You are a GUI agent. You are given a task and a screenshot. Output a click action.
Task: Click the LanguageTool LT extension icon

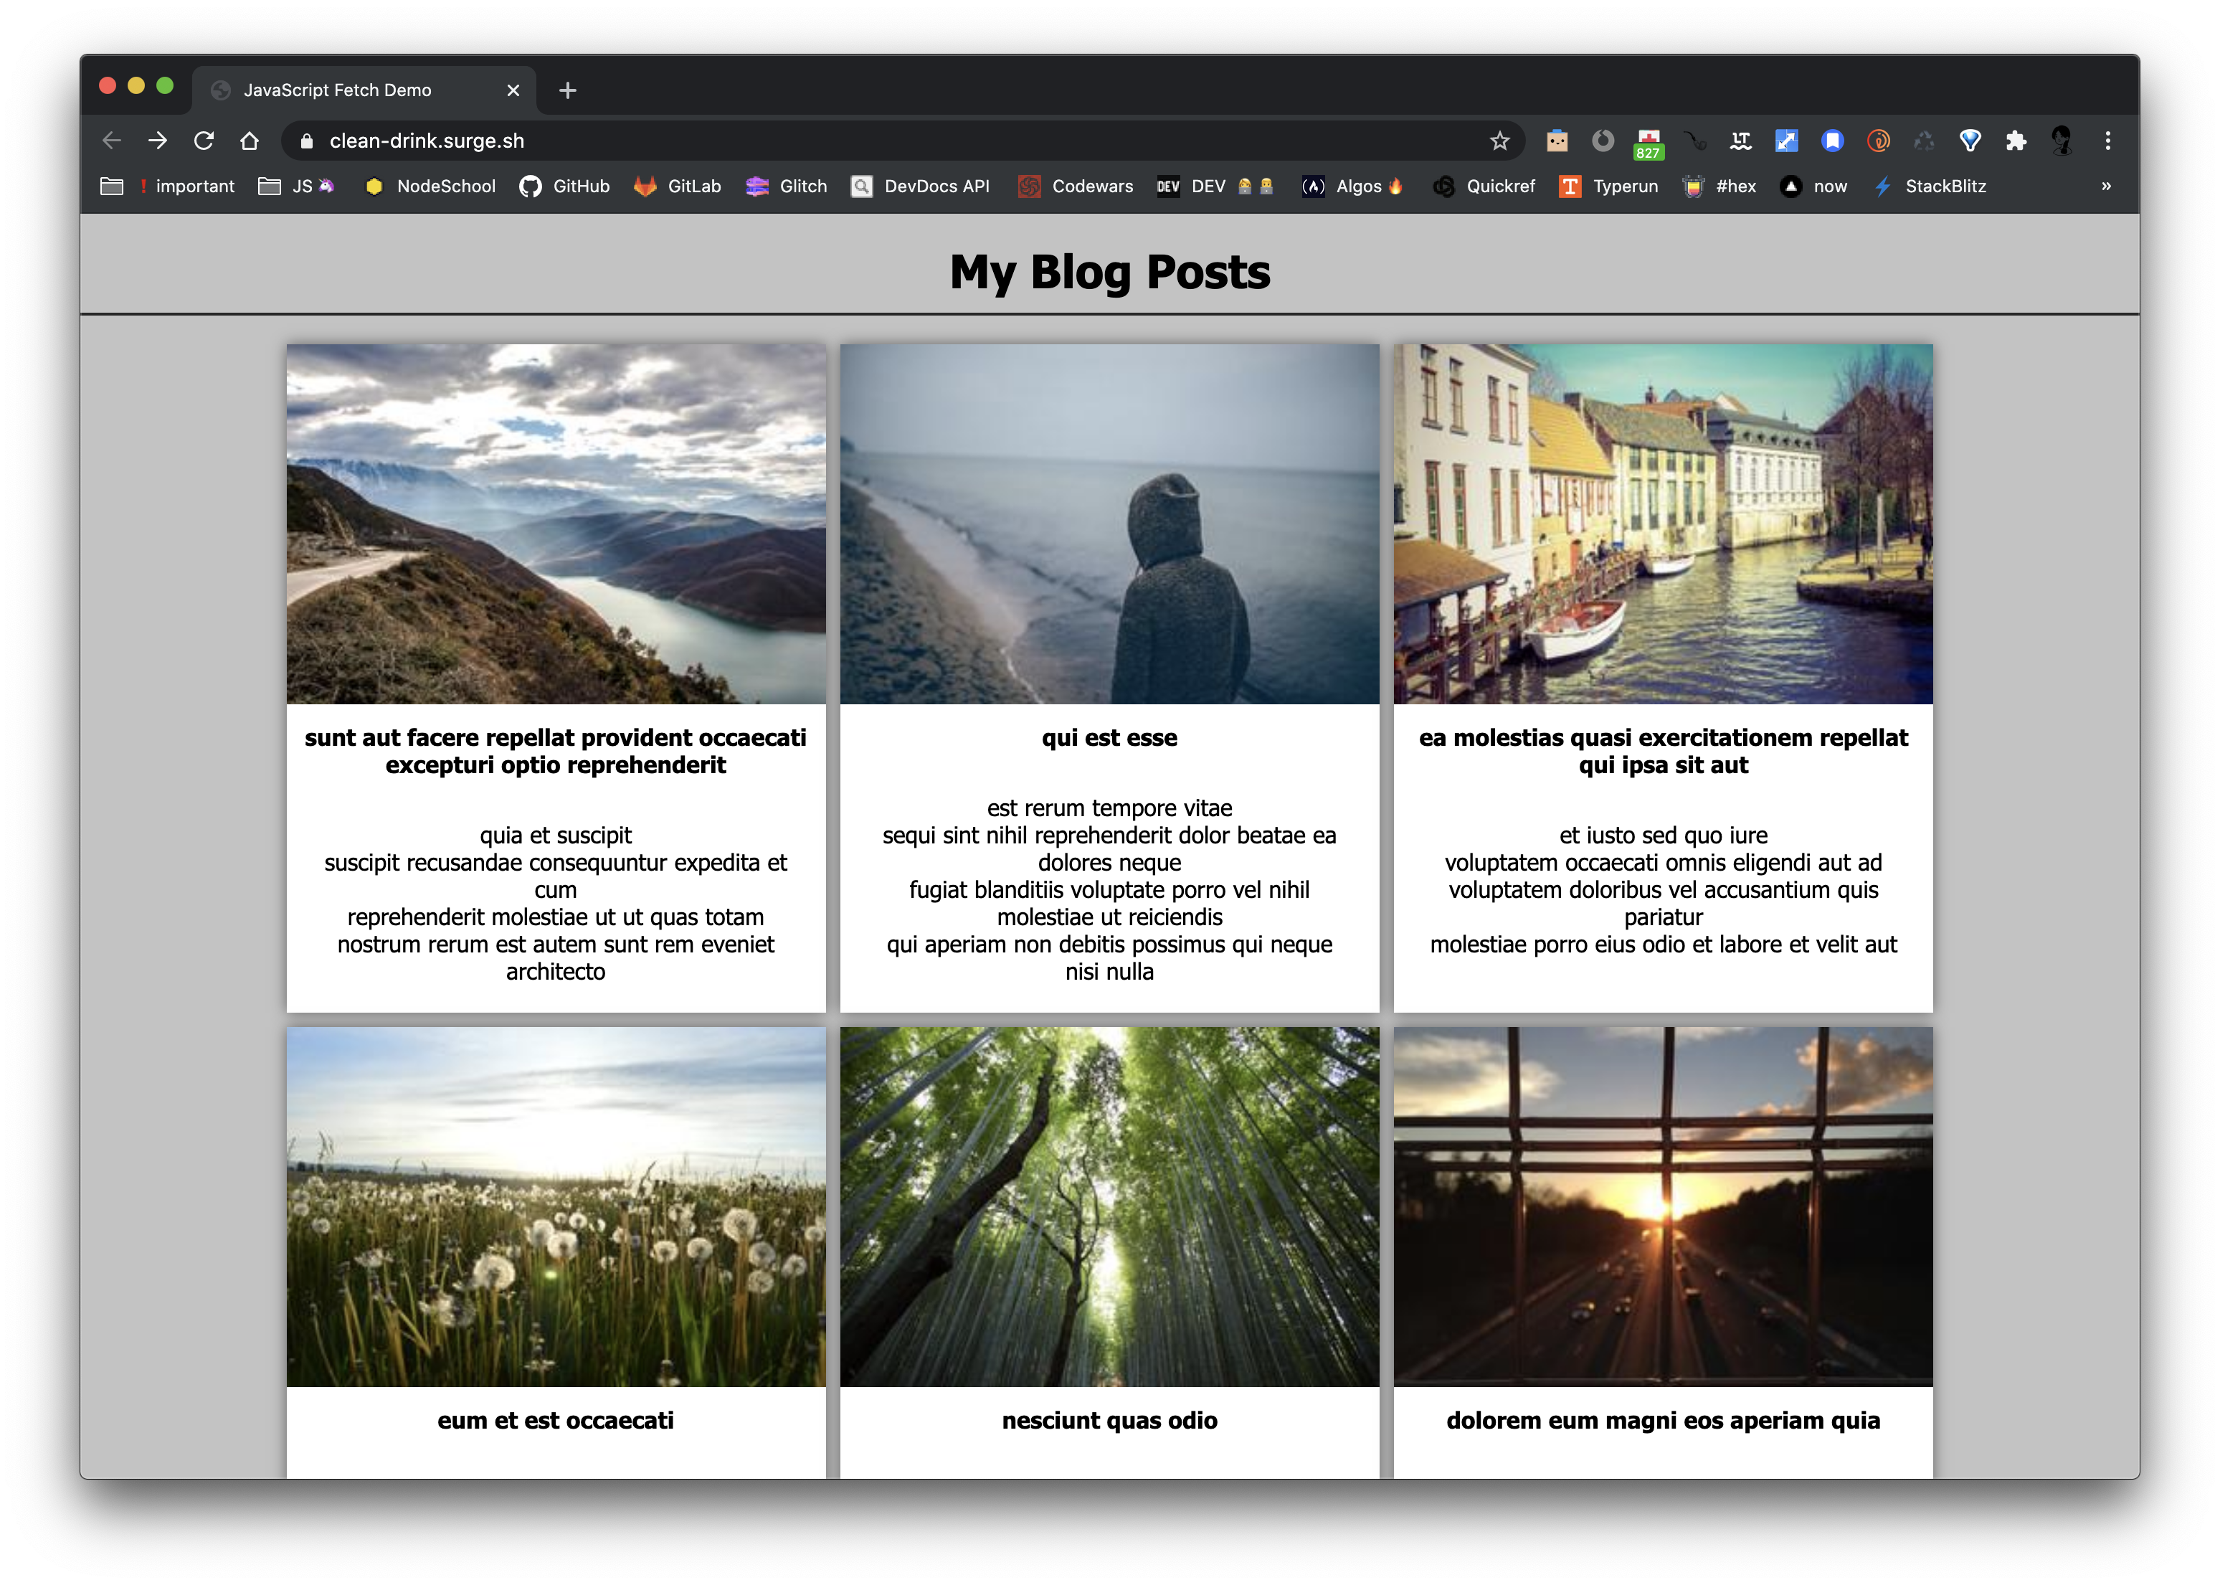coord(1740,141)
